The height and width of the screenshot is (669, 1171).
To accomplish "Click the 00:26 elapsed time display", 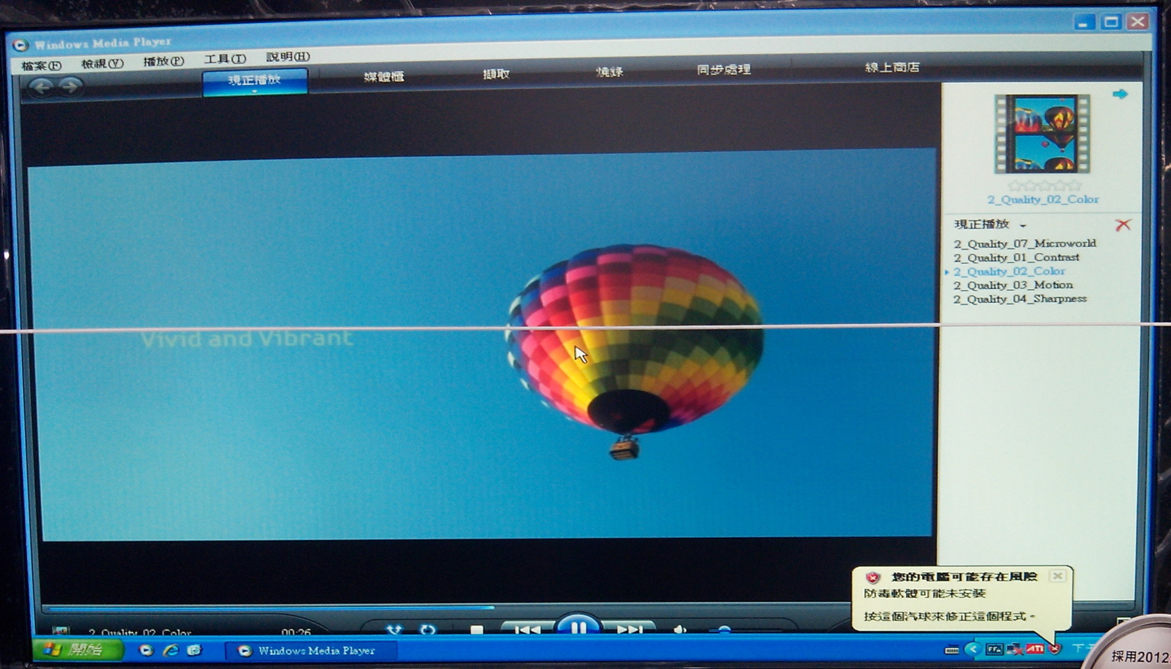I will 296,632.
